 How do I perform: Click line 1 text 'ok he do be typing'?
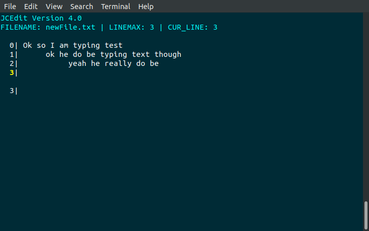click(x=86, y=54)
